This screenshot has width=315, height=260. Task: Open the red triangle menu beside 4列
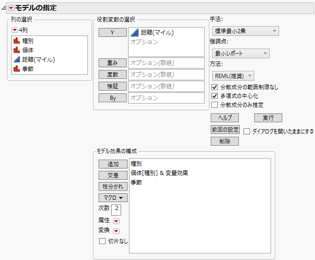pyautogui.click(x=15, y=30)
